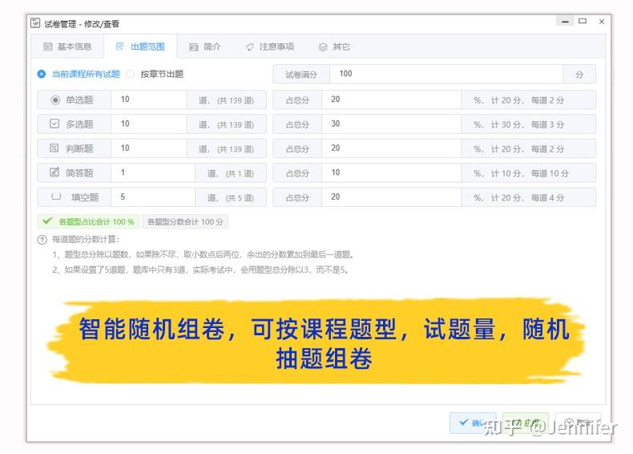Click the 多选题 checkbox icon
633x454 pixels.
(x=54, y=124)
